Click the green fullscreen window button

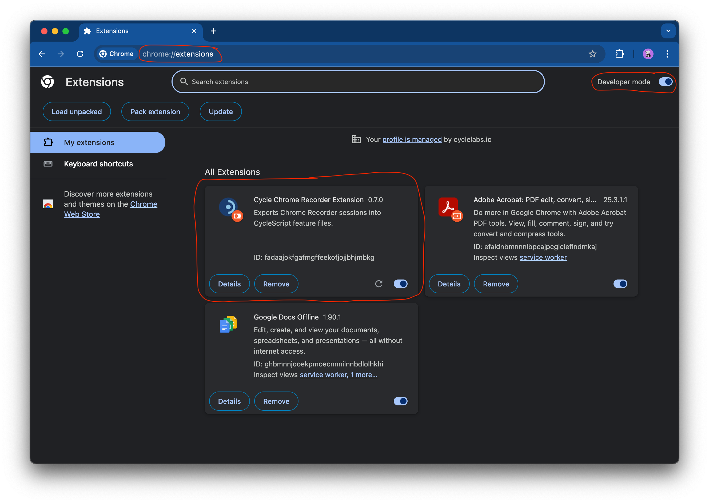pyautogui.click(x=65, y=31)
